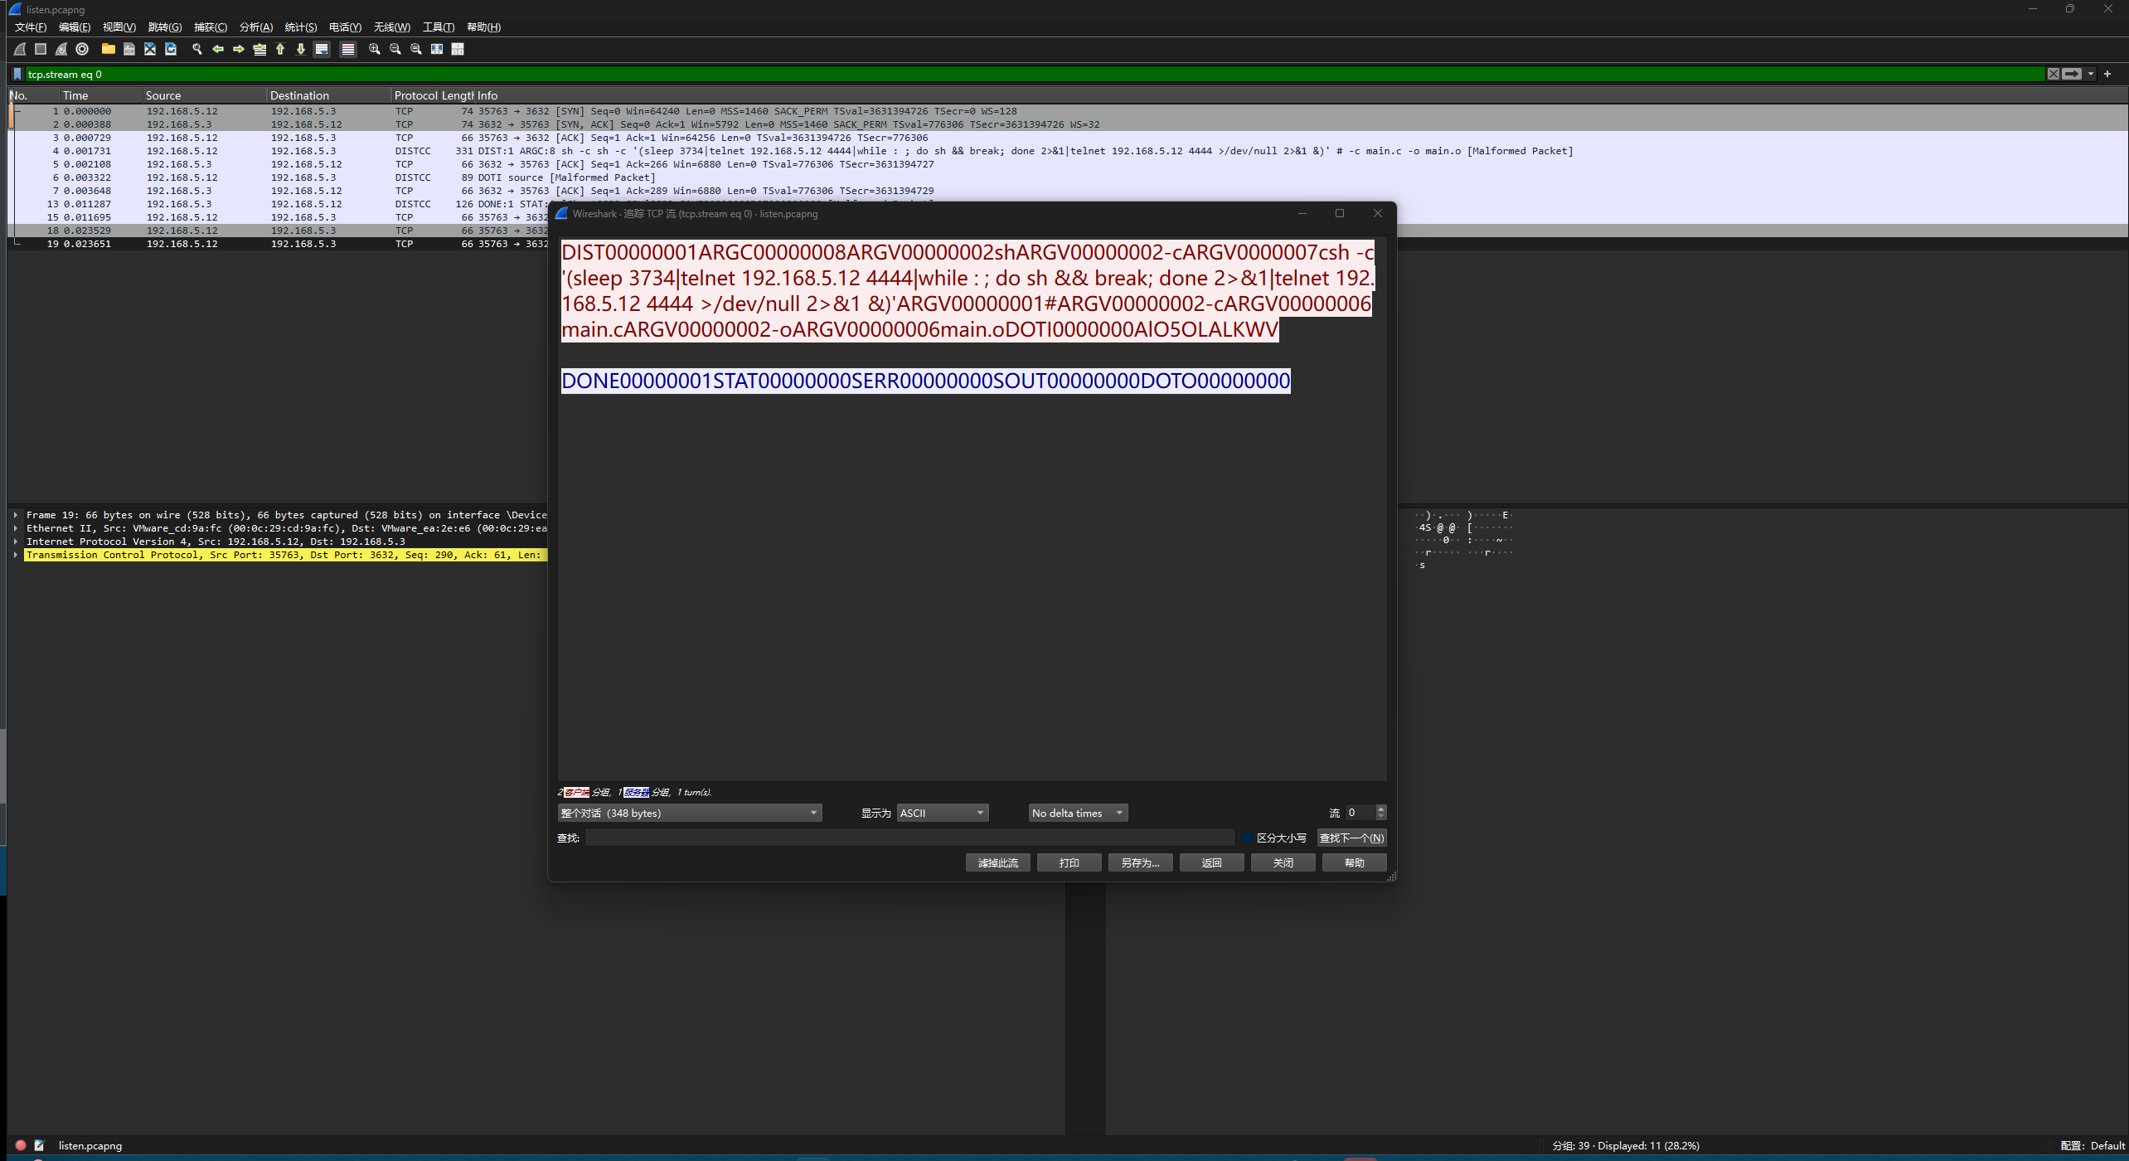Increment the stream number spinner up arrow
2129x1161 pixels.
click(1380, 809)
